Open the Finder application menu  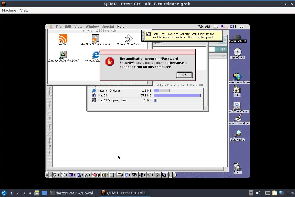click(237, 27)
